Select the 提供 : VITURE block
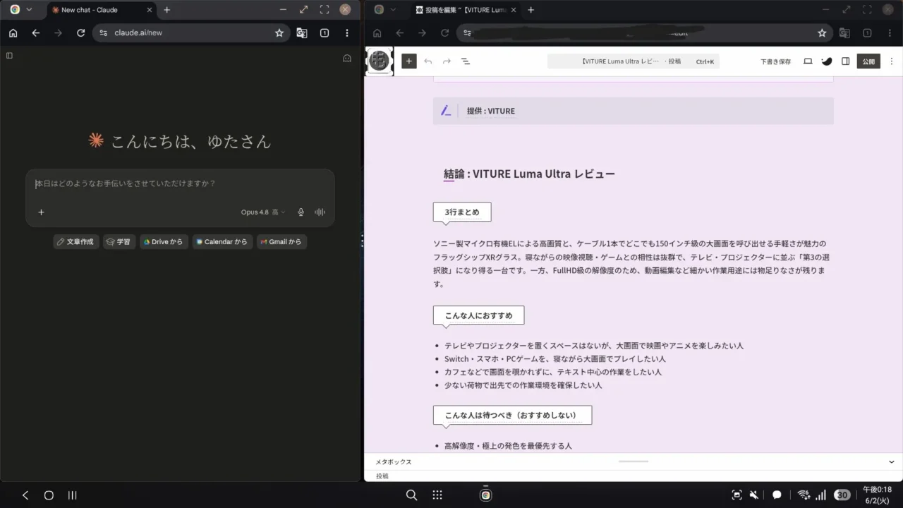903x508 pixels. coord(634,111)
